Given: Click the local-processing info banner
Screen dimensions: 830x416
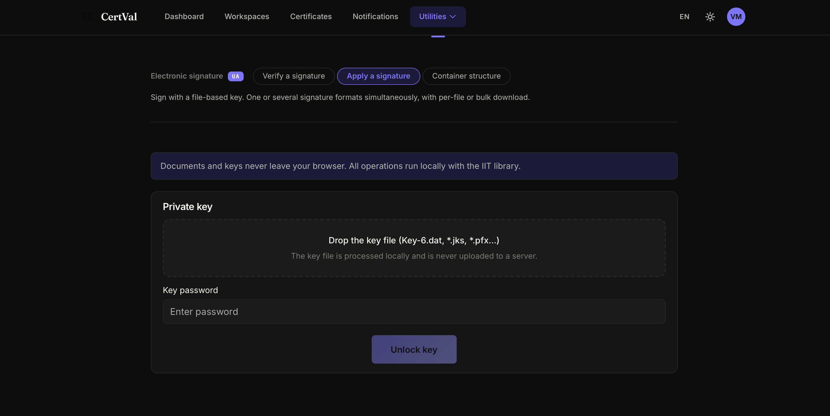Looking at the screenshot, I should pyautogui.click(x=414, y=166).
